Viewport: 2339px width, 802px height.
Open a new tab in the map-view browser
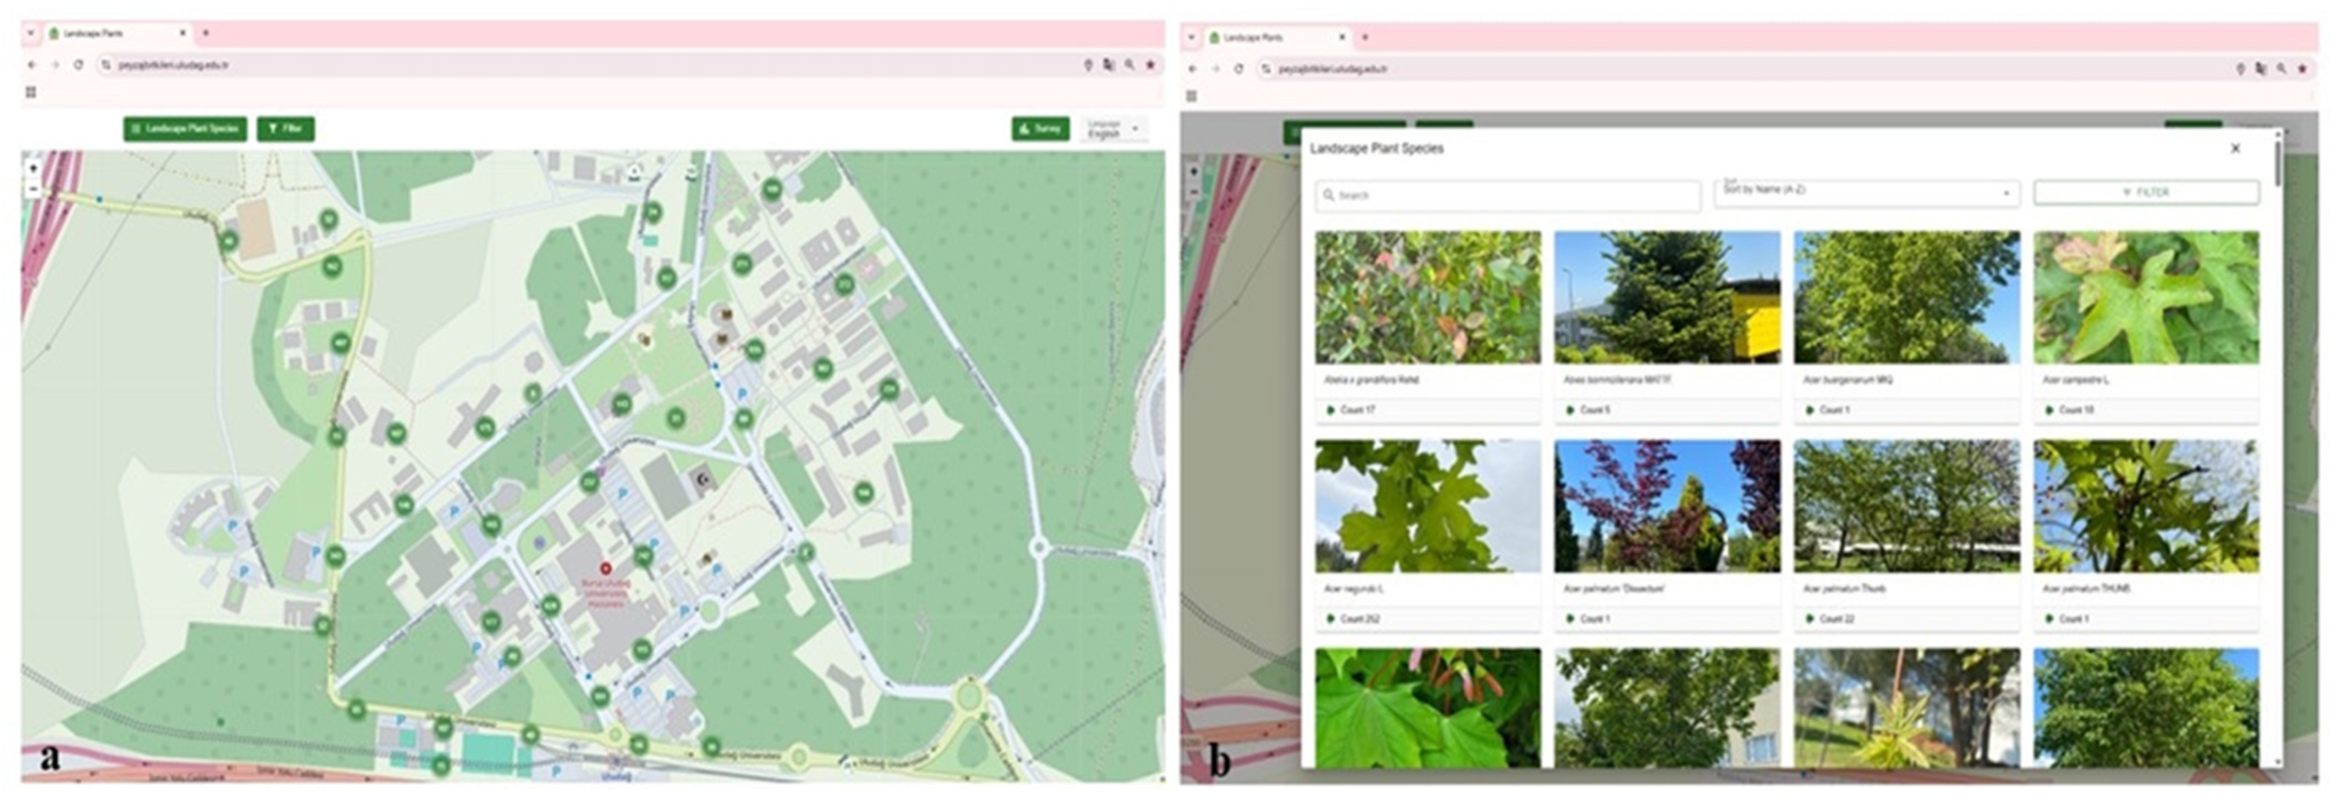tap(206, 32)
